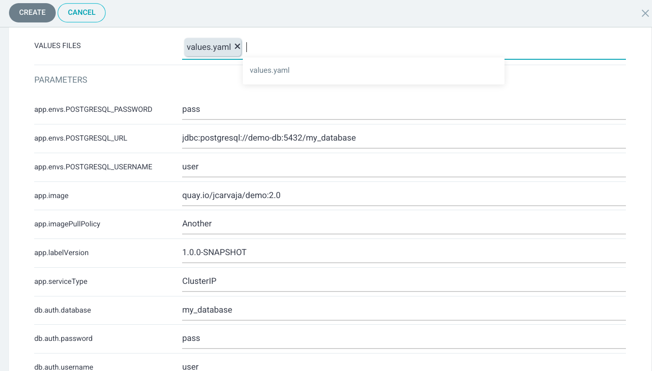Screen dimensions: 652x371
Task: Click the app.imagePullPolicy label
Action: [x=67, y=224]
